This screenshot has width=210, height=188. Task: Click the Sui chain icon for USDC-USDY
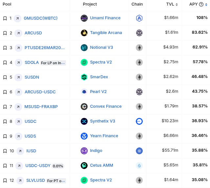[x=139, y=165]
